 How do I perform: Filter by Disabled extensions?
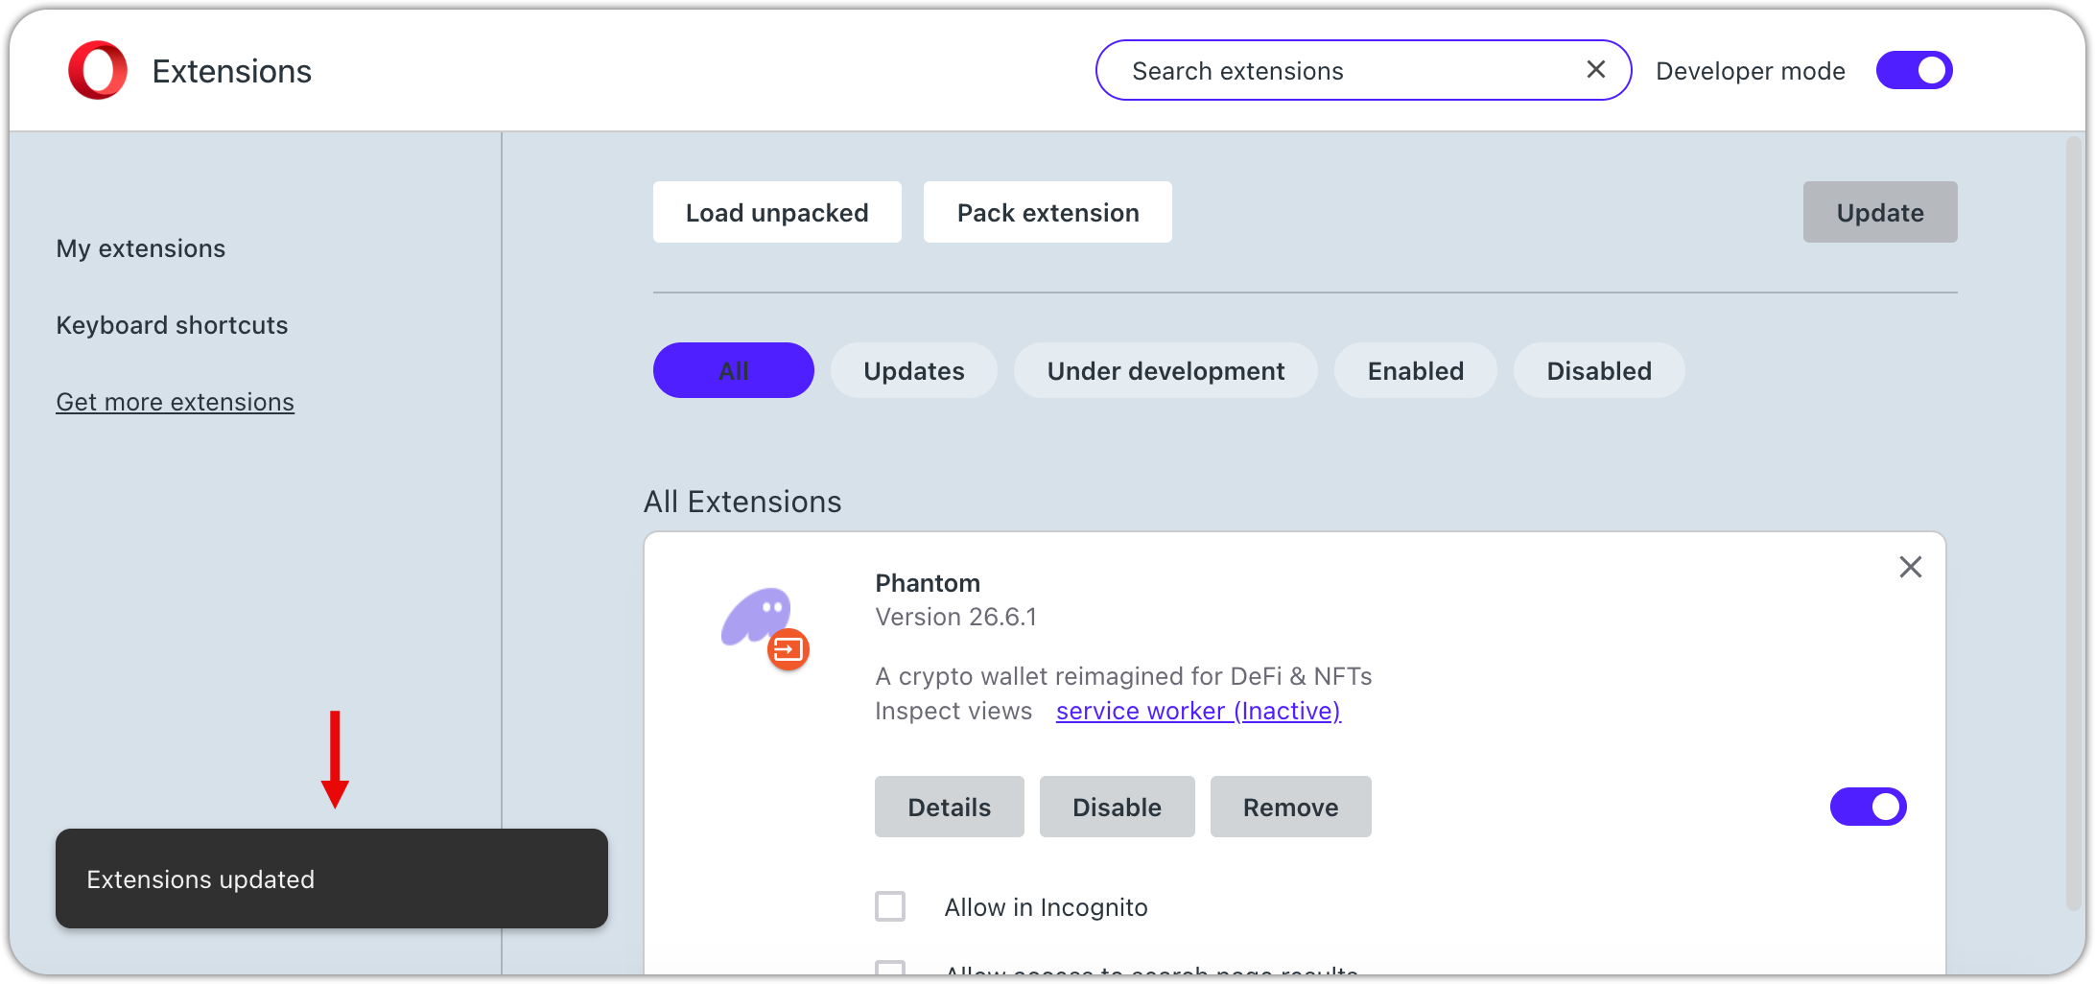coord(1598,371)
